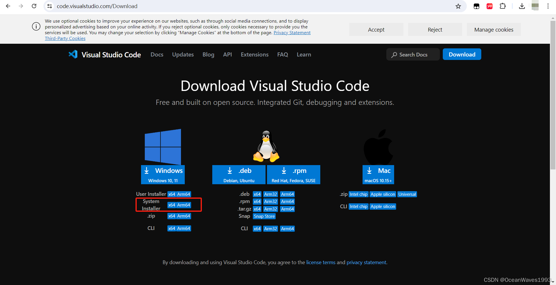Select User Installer x64

[172, 194]
